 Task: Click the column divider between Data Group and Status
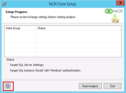(36, 28)
